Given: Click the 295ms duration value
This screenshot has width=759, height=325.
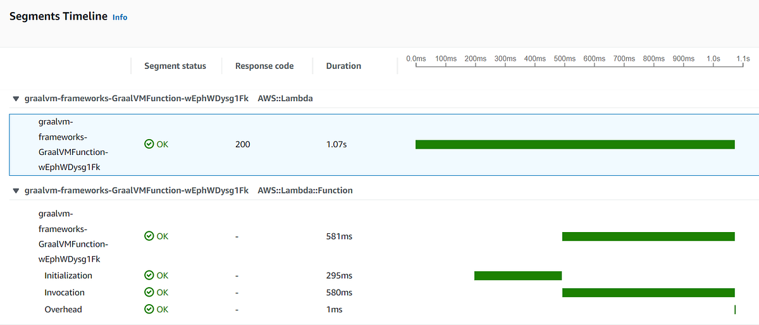Looking at the screenshot, I should coord(339,276).
